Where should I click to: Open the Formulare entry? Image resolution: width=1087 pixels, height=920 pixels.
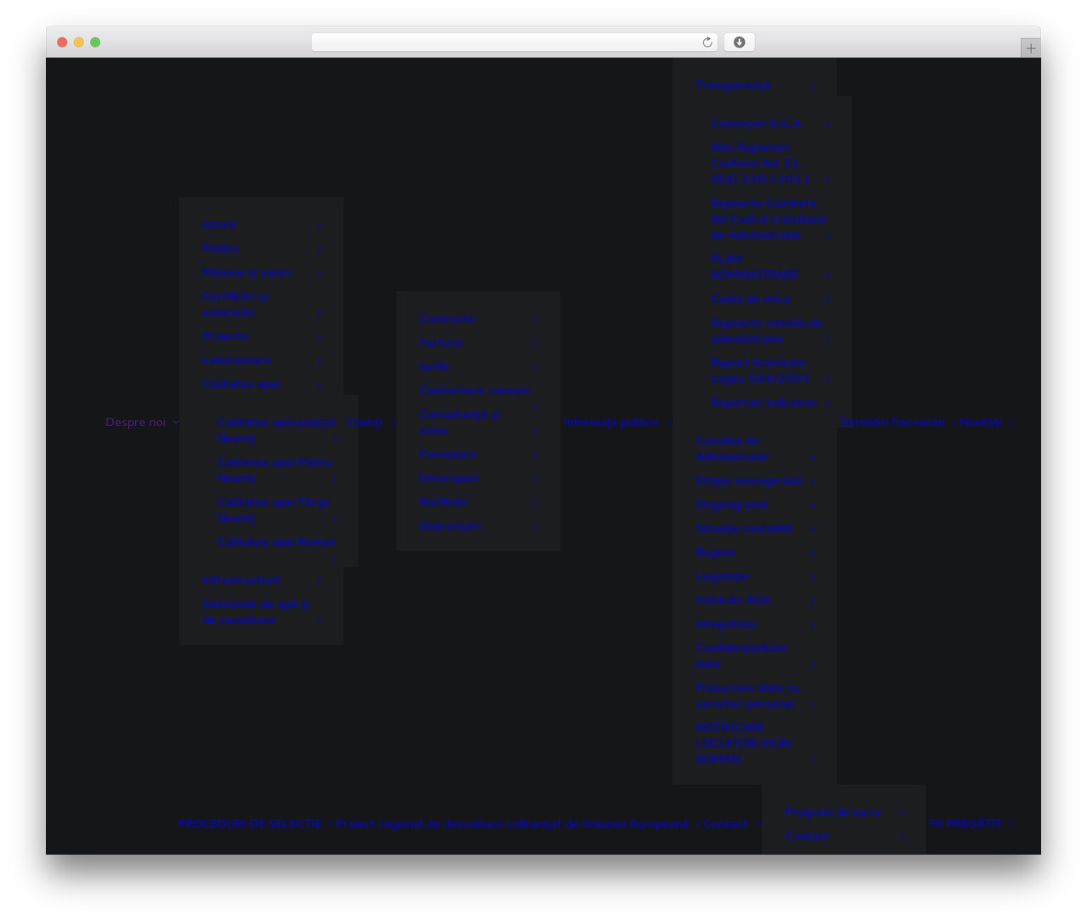448,454
